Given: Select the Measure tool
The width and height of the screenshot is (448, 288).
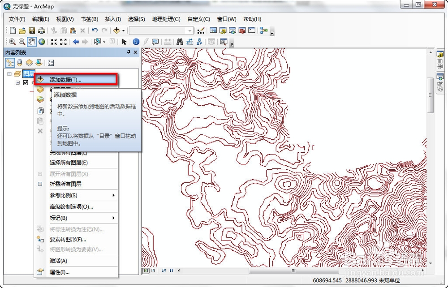Looking at the screenshot, I should coord(167,42).
